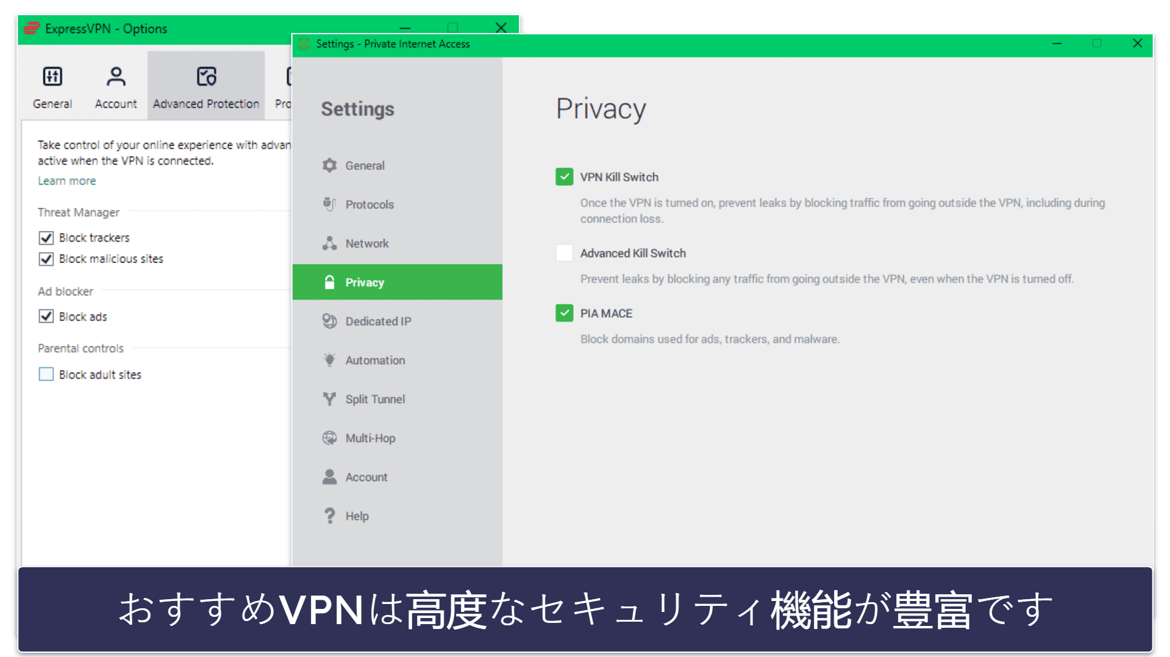Close the Private Internet Access settings window
This screenshot has width=1170, height=657.
tap(1137, 44)
